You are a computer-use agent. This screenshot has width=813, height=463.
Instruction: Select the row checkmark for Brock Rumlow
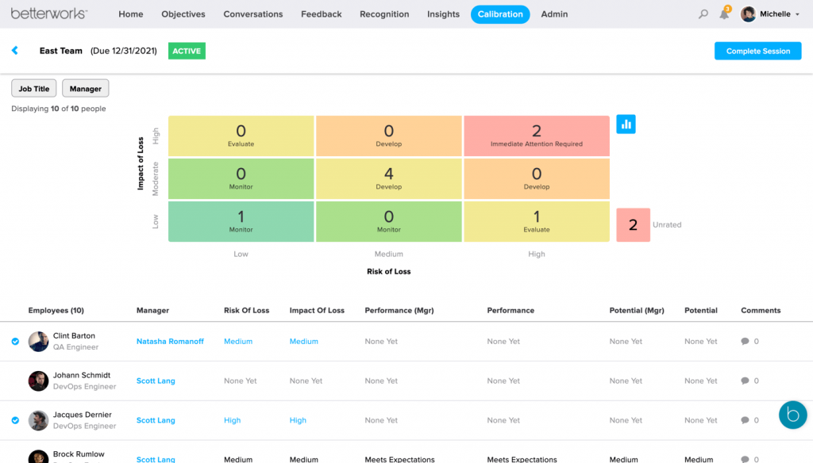tap(15, 458)
